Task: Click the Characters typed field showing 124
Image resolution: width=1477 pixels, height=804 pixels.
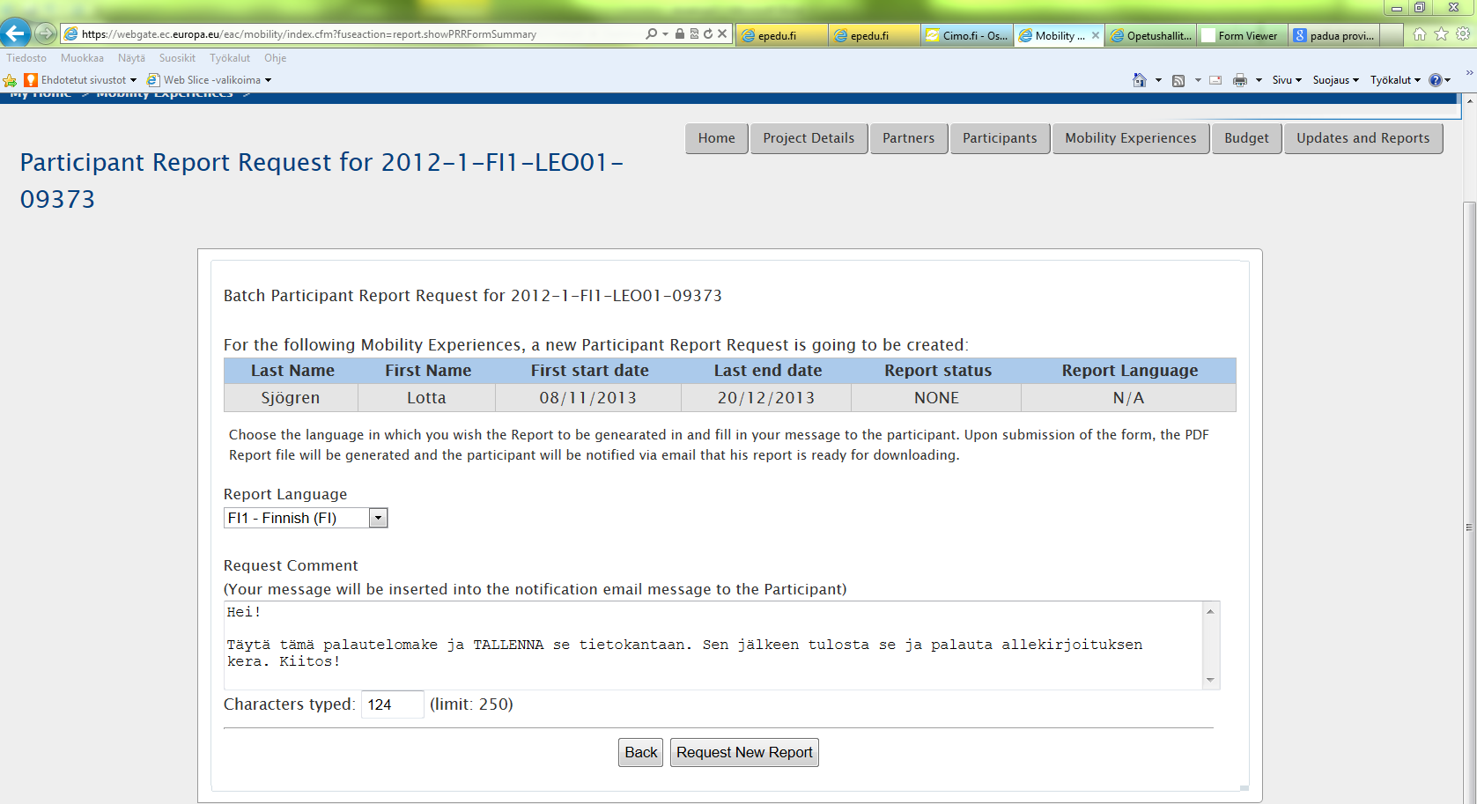Action: [x=393, y=704]
